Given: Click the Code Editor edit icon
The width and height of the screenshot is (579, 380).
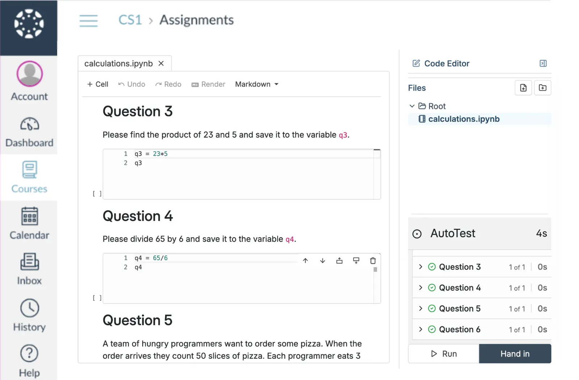Looking at the screenshot, I should [x=416, y=63].
